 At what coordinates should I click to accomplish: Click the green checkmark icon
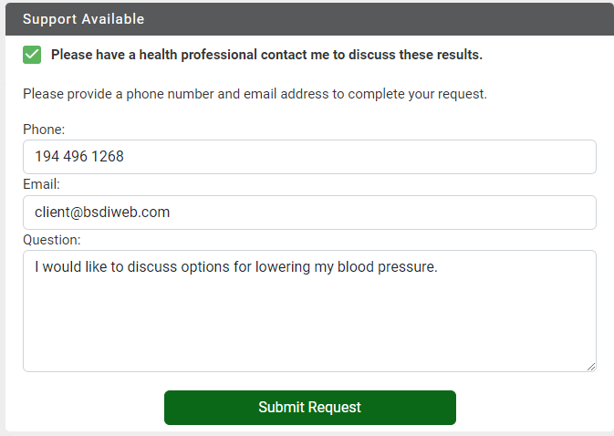(32, 55)
